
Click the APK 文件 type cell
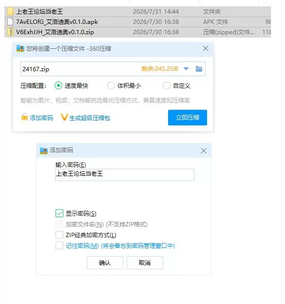pyautogui.click(x=215, y=22)
